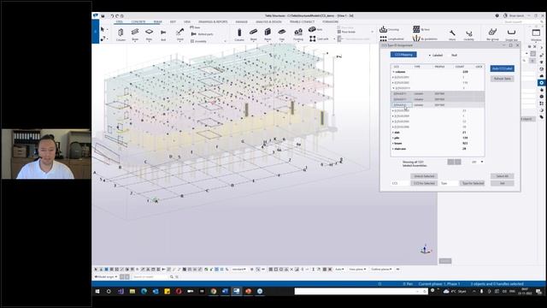The image size is (547, 308).
Task: Open the Outline planes dropdown
Action: (381, 269)
